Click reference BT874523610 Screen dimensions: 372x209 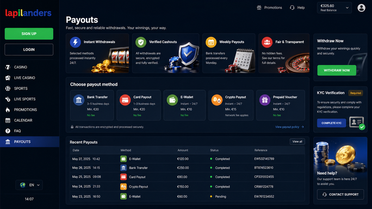click(x=264, y=168)
